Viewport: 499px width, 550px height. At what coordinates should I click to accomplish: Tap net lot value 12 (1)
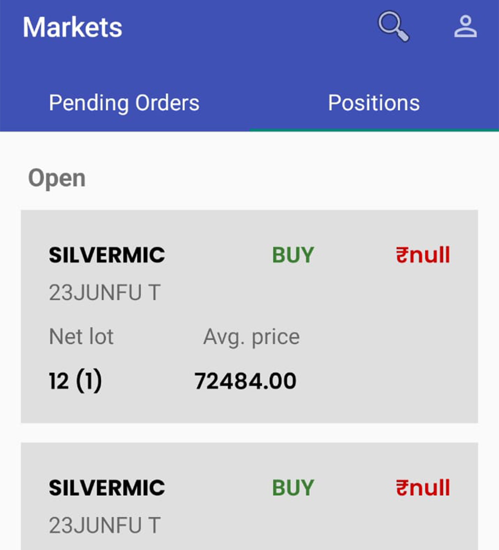(75, 381)
